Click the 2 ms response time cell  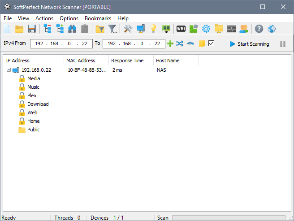[x=117, y=70]
